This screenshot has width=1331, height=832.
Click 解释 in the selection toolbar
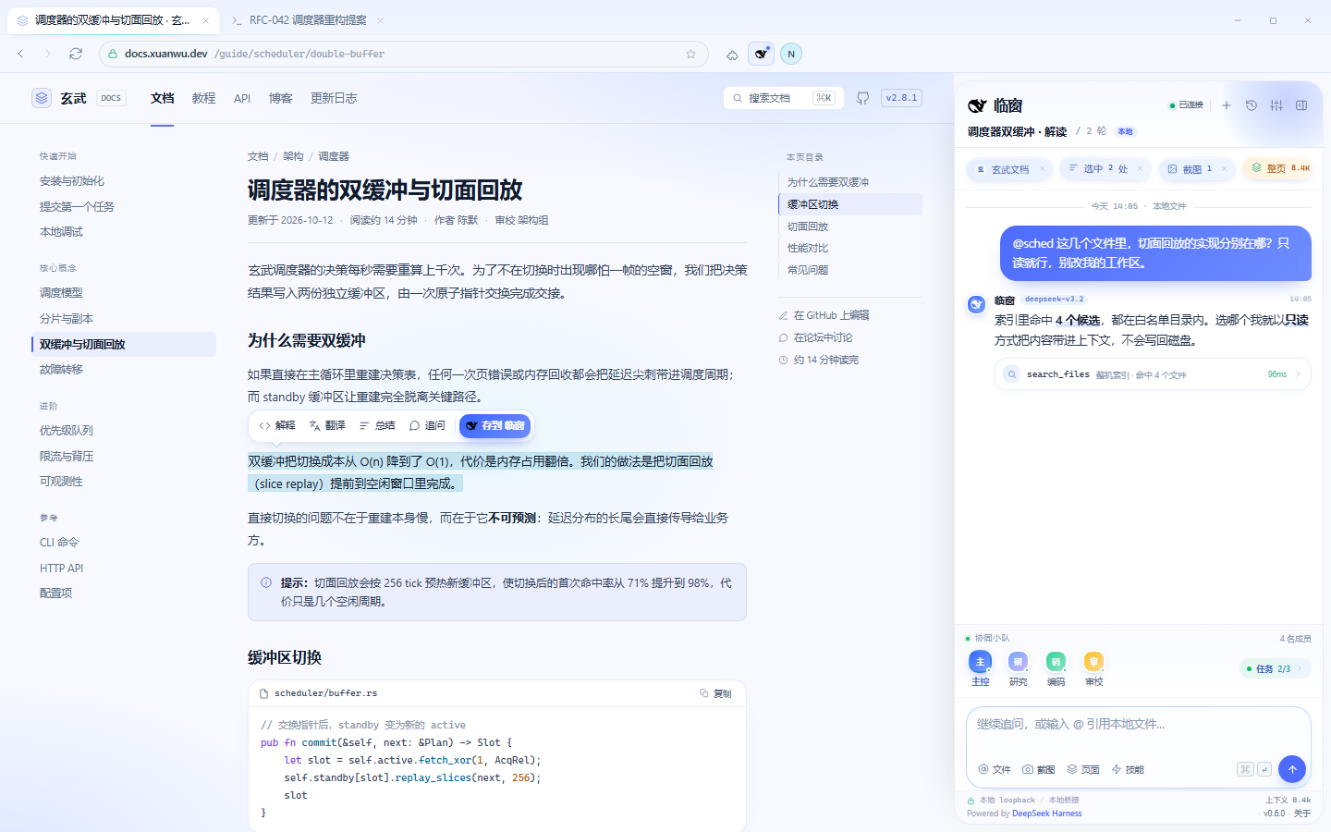(x=277, y=425)
